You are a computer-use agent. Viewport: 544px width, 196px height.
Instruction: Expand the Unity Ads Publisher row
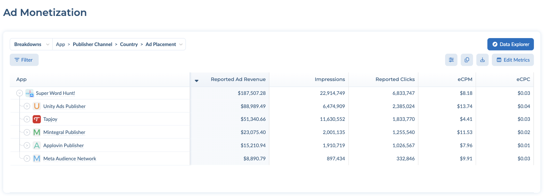(27, 106)
